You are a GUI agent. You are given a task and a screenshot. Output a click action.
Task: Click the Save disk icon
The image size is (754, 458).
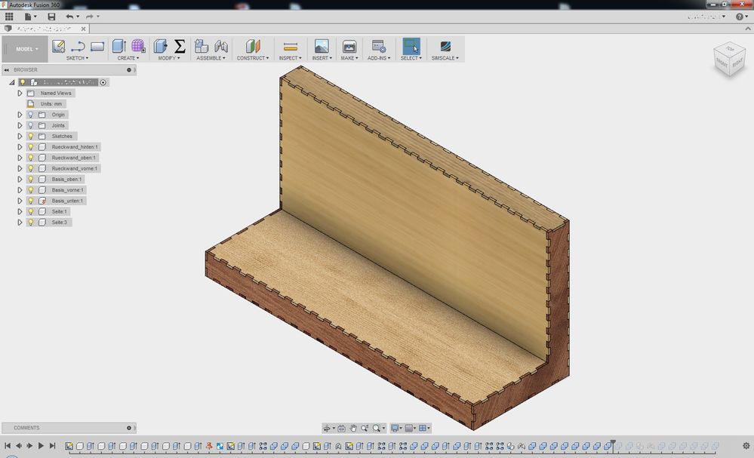(x=51, y=17)
